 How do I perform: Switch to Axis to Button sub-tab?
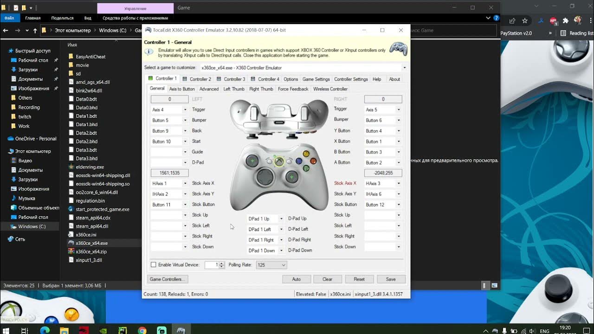coord(182,89)
